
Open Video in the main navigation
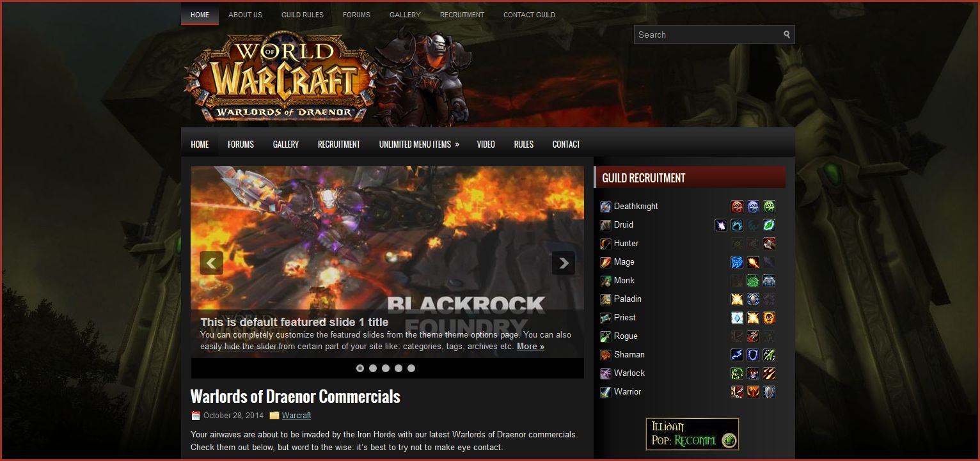click(486, 145)
